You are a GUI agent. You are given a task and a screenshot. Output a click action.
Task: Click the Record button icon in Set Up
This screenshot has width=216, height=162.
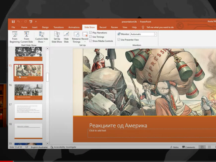[x=85, y=34]
